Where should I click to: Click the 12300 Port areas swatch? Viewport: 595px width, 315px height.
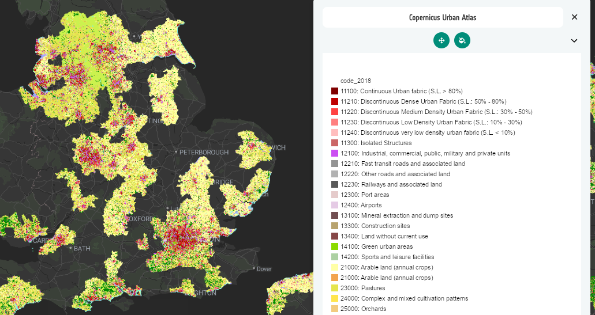[x=335, y=195]
